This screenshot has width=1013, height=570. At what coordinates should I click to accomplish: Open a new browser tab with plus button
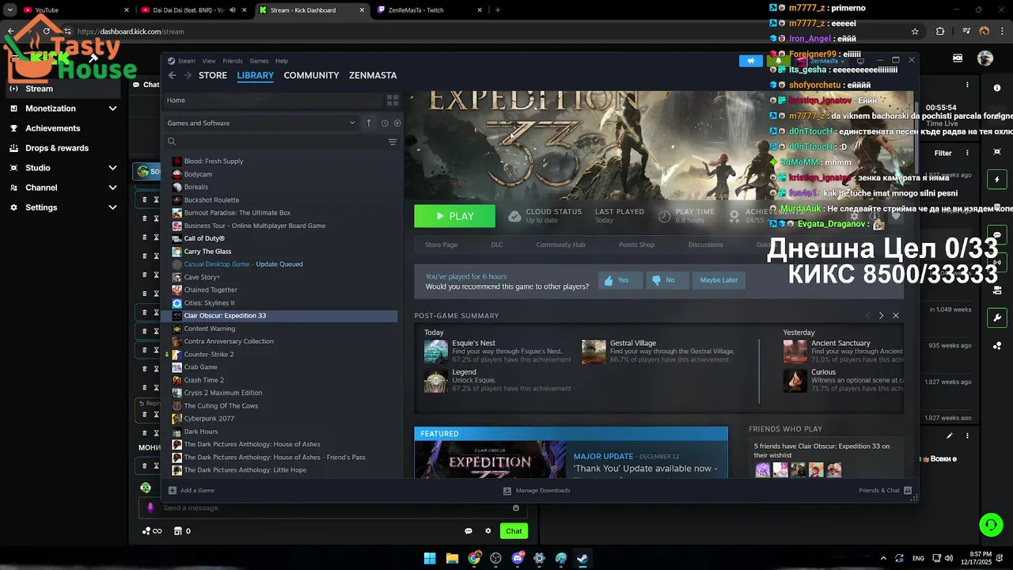tap(498, 10)
